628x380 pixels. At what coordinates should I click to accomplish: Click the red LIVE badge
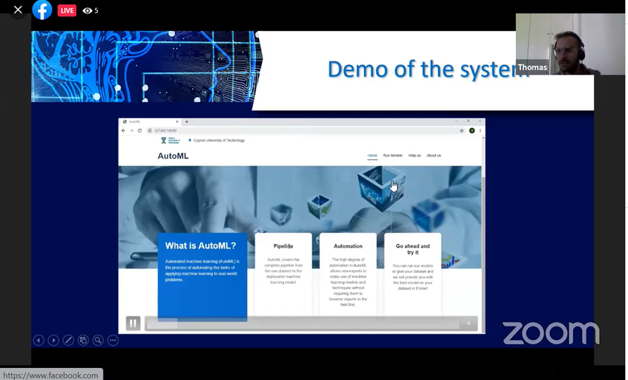(x=67, y=11)
